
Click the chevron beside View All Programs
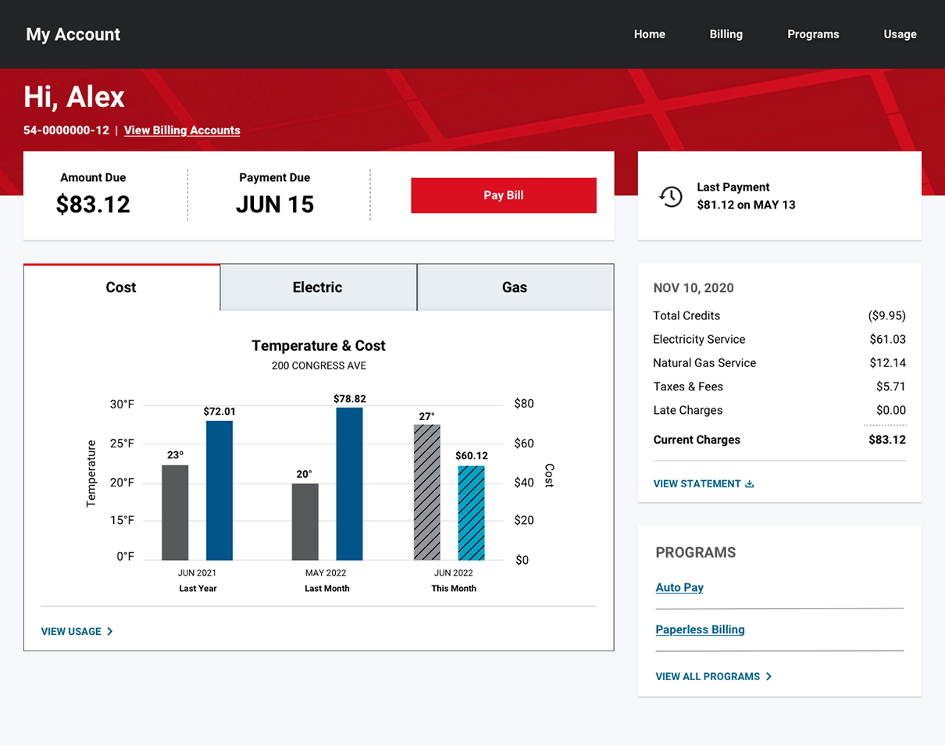(x=768, y=677)
